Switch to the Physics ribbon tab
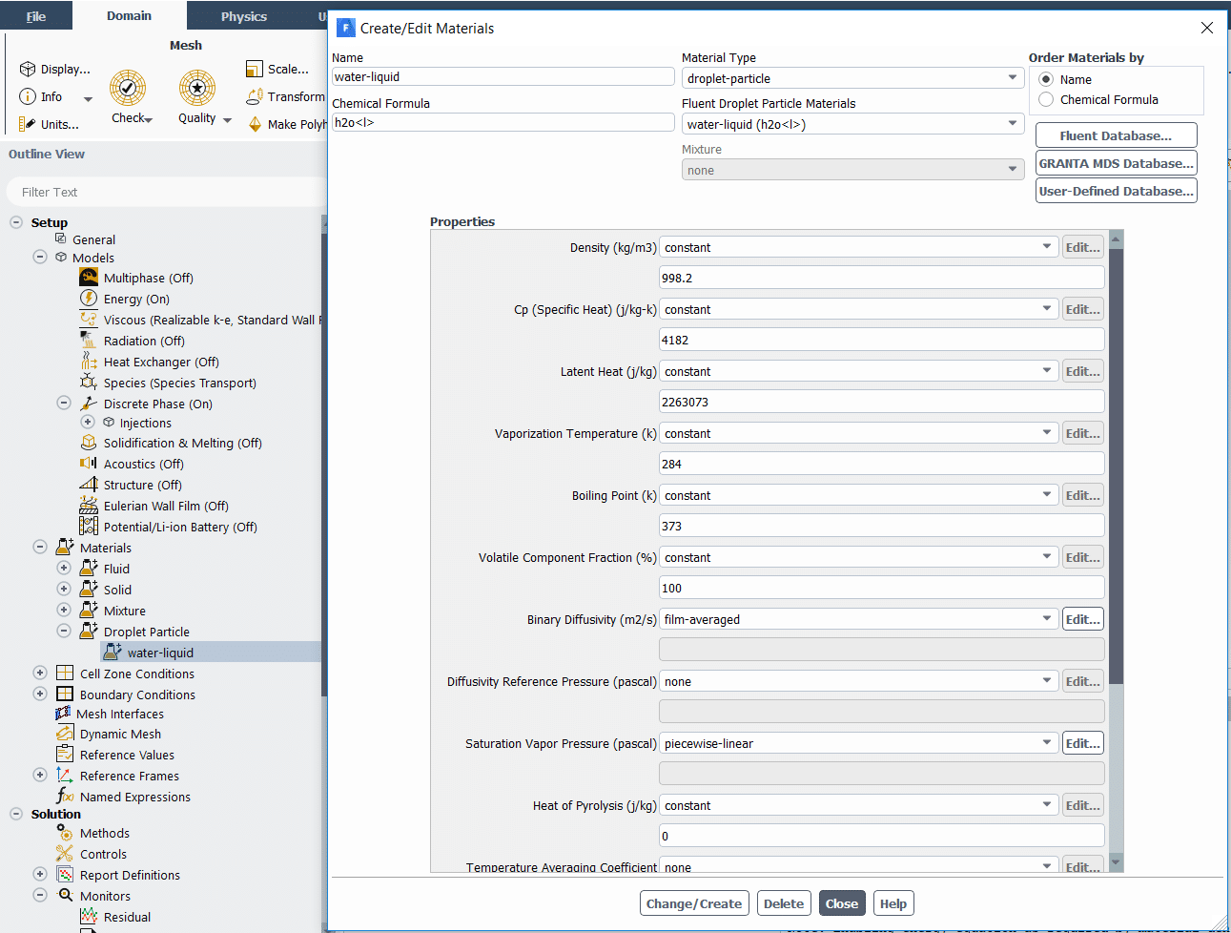Screen dimensions: 1231x933 point(244,16)
